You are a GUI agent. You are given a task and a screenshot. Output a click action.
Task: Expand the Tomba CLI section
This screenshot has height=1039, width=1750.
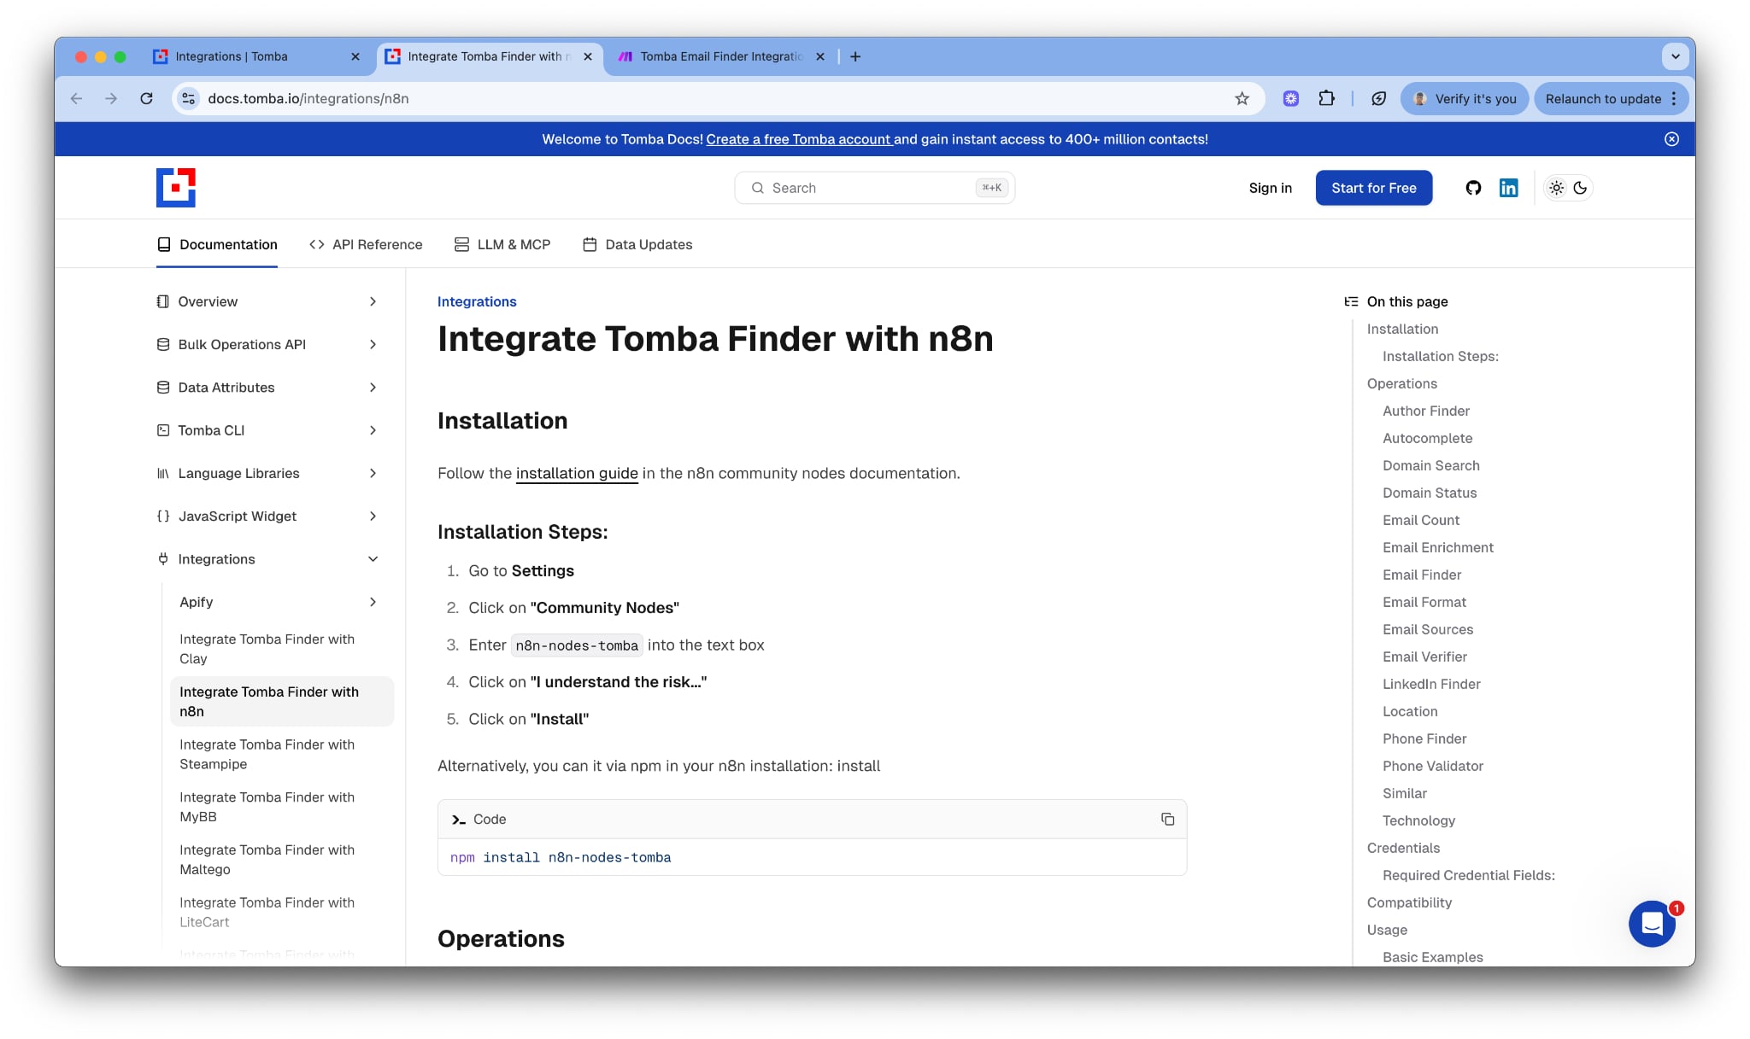[x=373, y=430]
